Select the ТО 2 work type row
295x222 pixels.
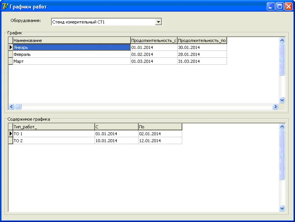point(54,141)
